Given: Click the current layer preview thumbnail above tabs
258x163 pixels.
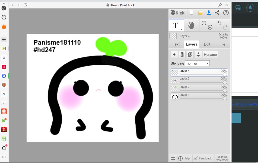Looking at the screenshot, I should pyautogui.click(x=173, y=36).
